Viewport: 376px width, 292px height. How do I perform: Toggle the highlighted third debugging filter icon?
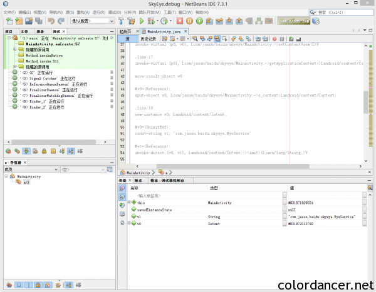pos(26,151)
